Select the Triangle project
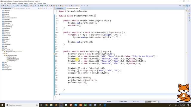Viewport: 191px width, 107px height. (x=7, y=68)
